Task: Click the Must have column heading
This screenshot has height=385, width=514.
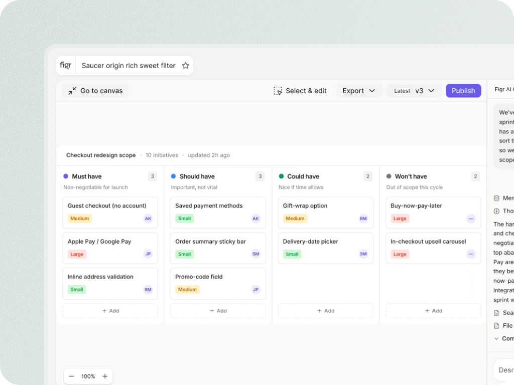Action: (87, 176)
